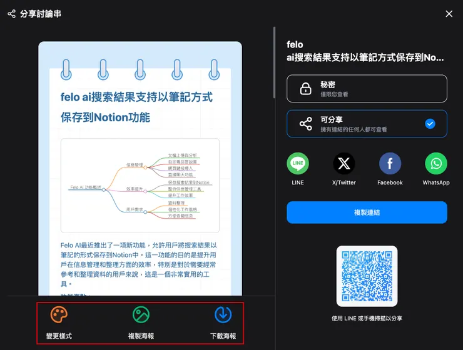The height and width of the screenshot is (350, 463).
Task: Click the Copy Poster image icon
Action: click(x=141, y=314)
